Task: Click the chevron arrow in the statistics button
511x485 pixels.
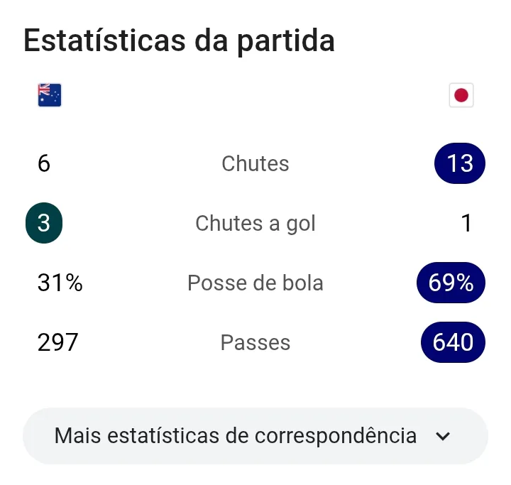Action: (x=443, y=436)
